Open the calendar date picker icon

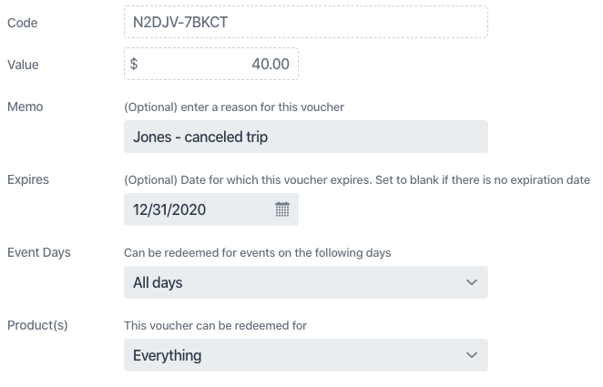(281, 209)
